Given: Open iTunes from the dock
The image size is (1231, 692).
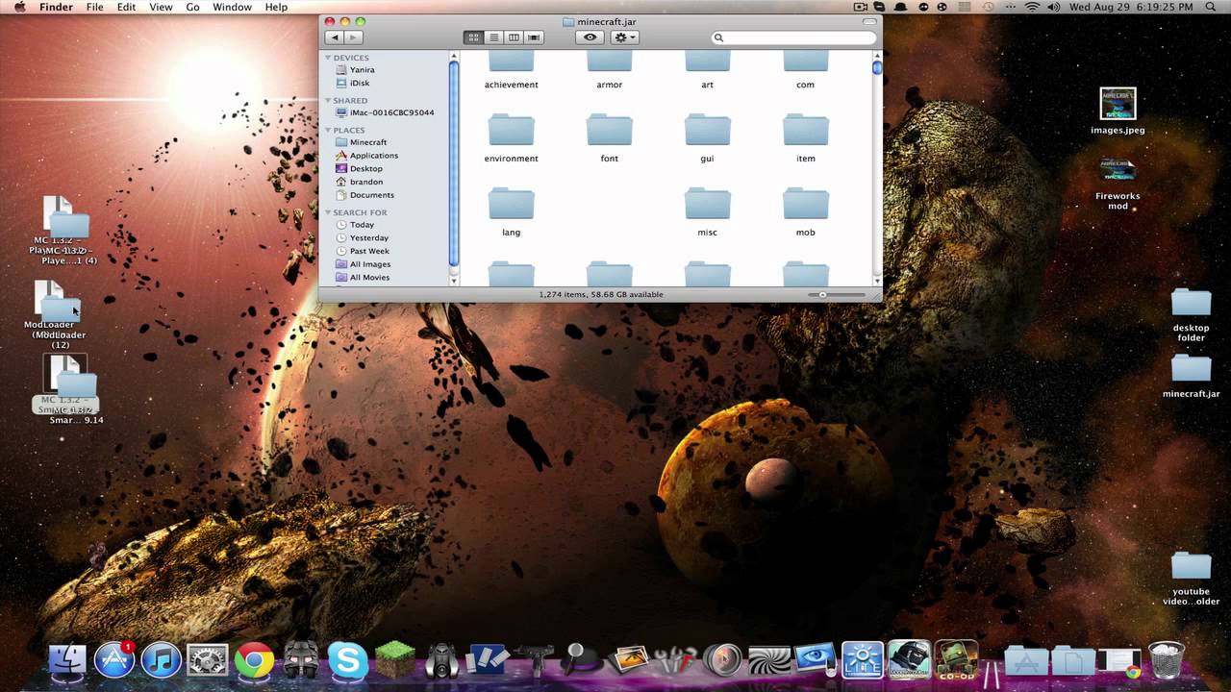Looking at the screenshot, I should (161, 659).
